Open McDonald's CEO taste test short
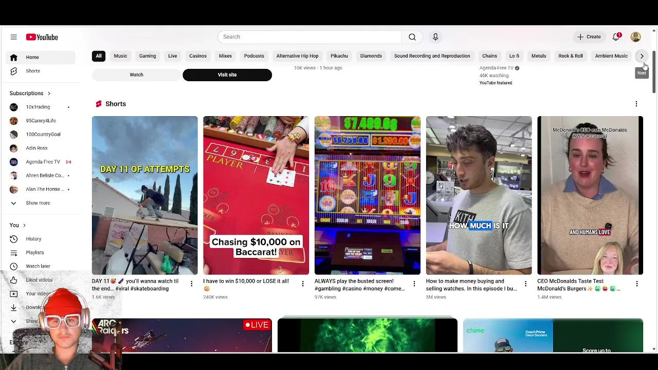 [590, 195]
